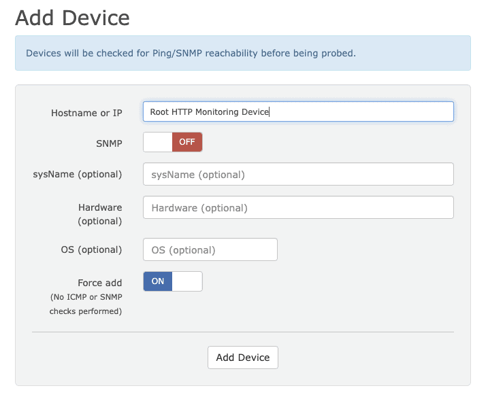Click the "SNMP" field label
The height and width of the screenshot is (401, 488).
(x=109, y=143)
